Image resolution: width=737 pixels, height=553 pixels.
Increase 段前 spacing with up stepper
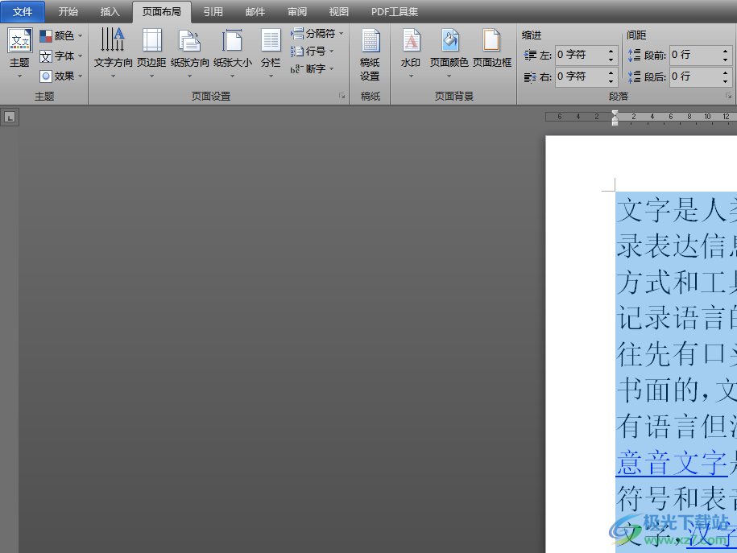pos(725,51)
